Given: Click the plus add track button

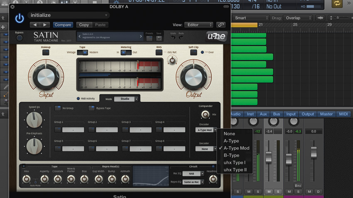Looking at the screenshot, I should 3,27.
